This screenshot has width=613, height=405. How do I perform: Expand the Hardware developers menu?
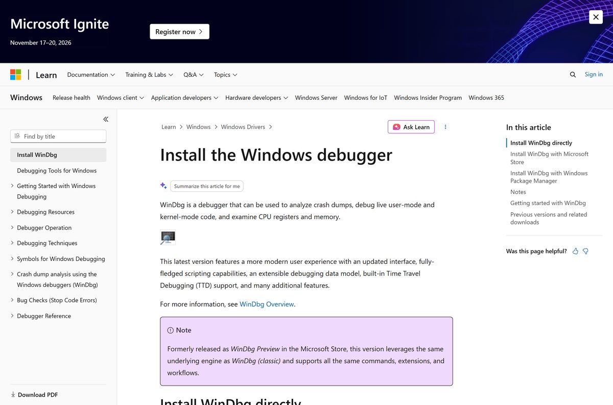(x=257, y=98)
